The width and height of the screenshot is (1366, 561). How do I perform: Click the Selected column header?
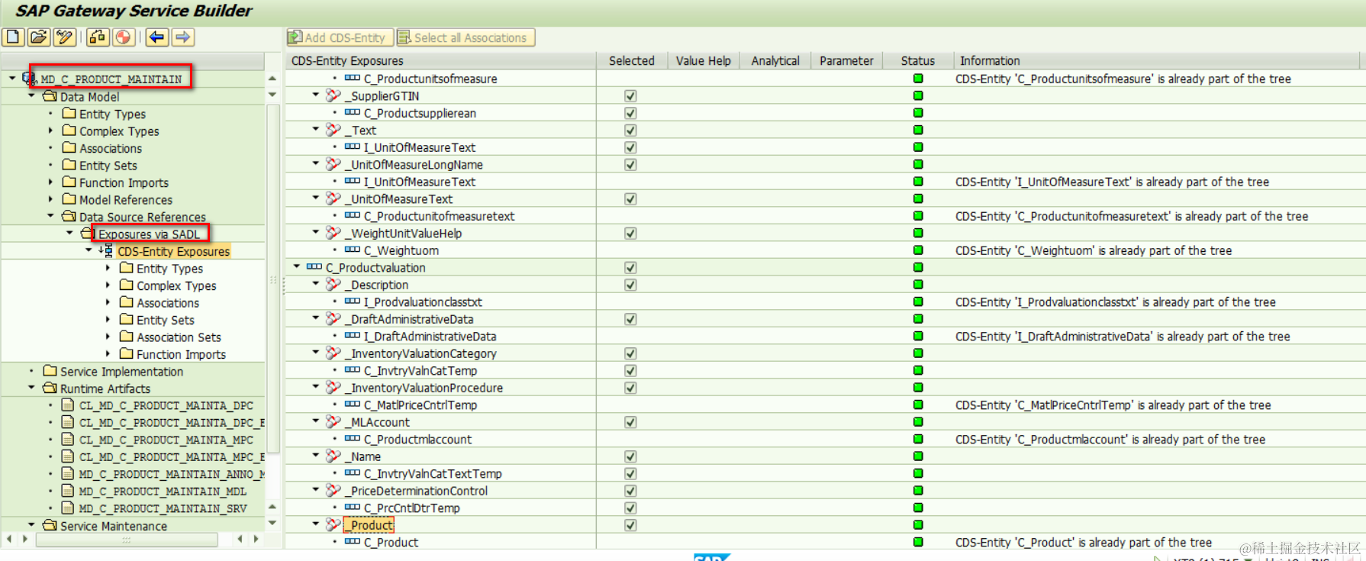[631, 60]
